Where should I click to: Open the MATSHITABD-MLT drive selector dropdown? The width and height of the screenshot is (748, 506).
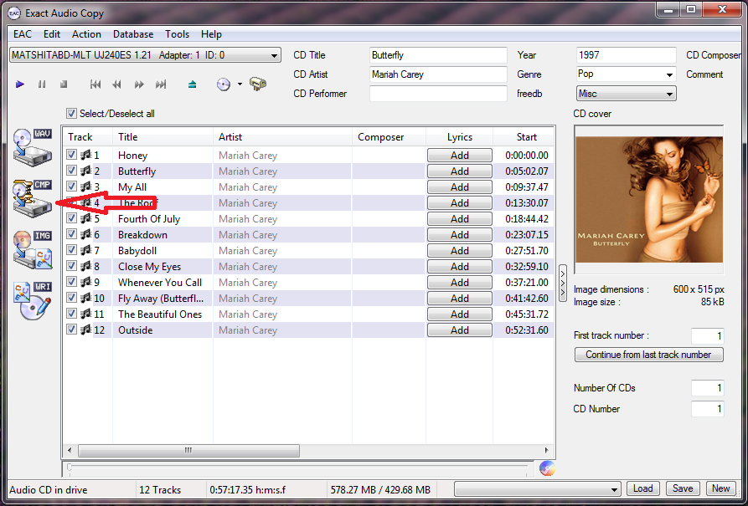click(145, 55)
